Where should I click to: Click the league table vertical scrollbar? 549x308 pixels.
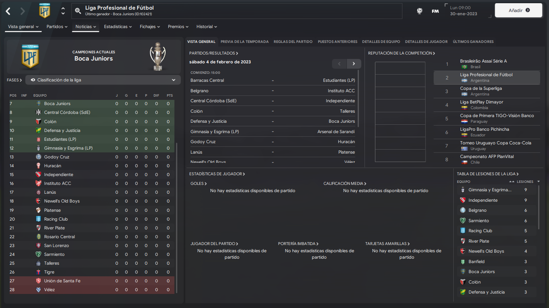click(176, 218)
